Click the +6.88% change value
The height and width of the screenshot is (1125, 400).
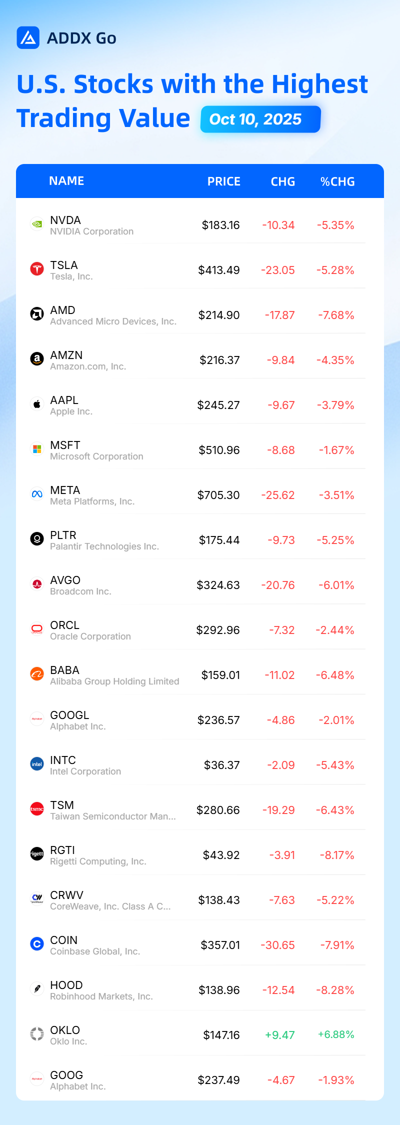click(x=336, y=1034)
